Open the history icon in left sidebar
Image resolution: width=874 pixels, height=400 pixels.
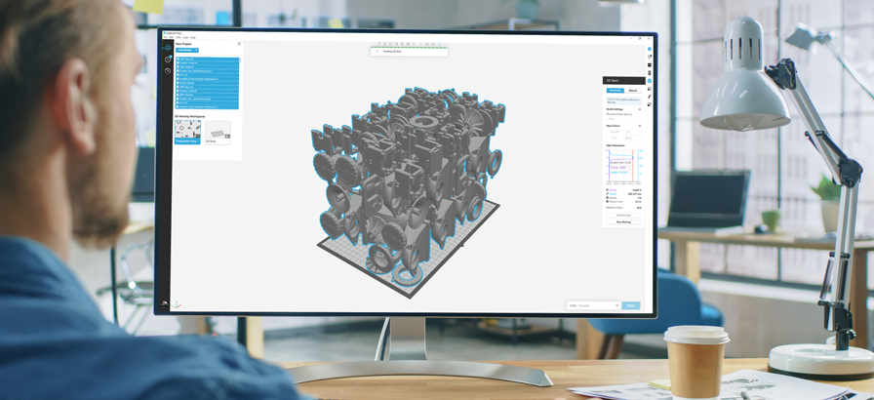point(168,71)
